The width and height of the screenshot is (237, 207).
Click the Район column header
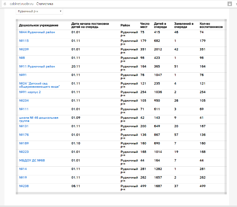(x=125, y=25)
